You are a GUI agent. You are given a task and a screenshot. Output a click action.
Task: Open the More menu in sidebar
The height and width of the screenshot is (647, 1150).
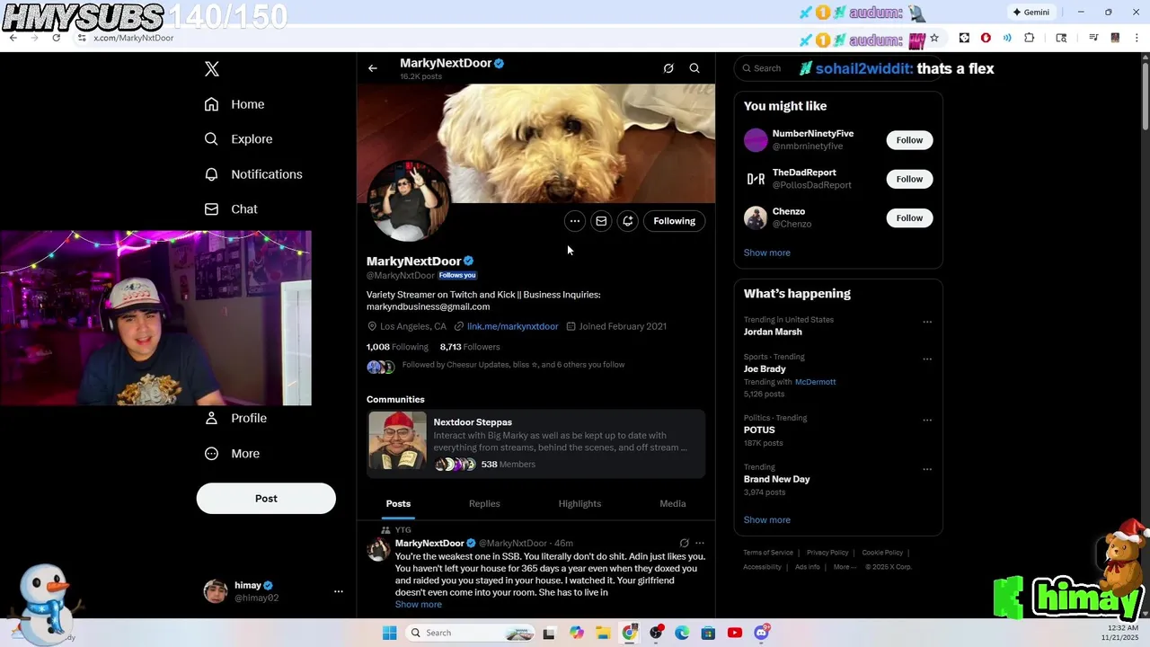tap(232, 454)
